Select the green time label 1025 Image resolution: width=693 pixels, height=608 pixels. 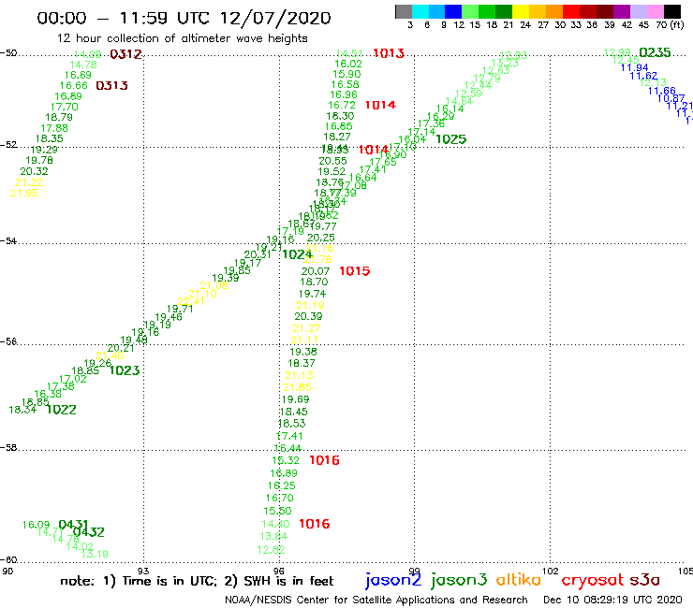(x=450, y=139)
